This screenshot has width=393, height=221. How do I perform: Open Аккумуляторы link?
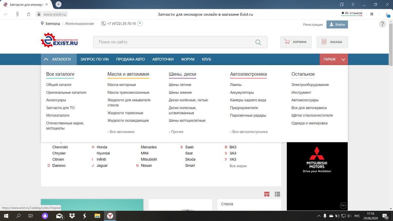click(242, 92)
